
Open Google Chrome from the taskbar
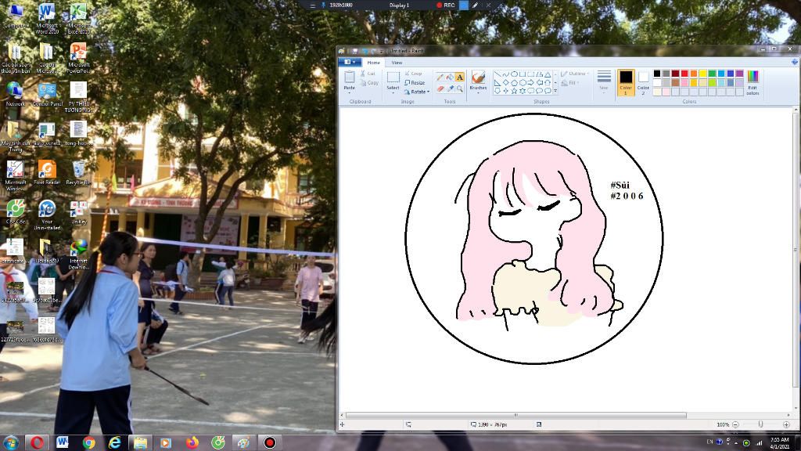click(x=89, y=442)
